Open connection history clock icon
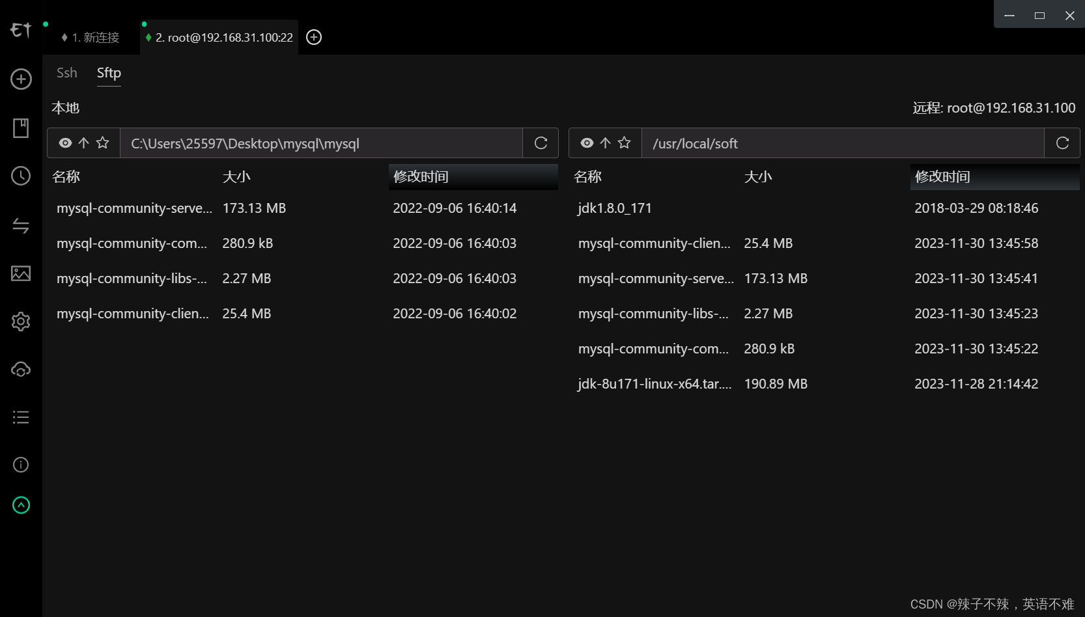Viewport: 1085px width, 617px height. (21, 176)
